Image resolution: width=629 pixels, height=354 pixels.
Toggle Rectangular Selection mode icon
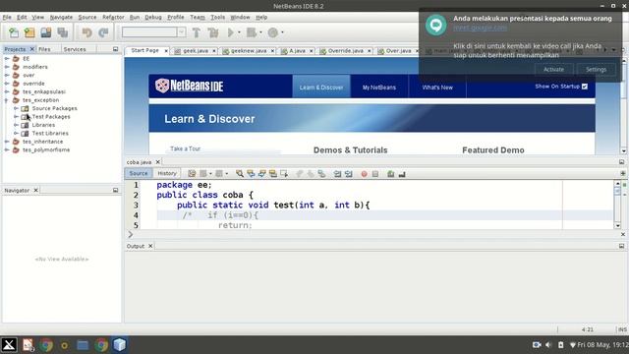(x=284, y=174)
